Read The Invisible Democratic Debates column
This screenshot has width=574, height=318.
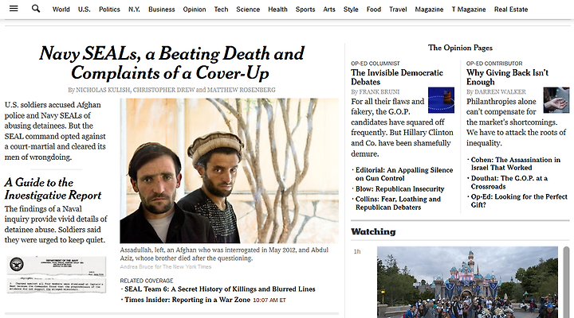[397, 77]
